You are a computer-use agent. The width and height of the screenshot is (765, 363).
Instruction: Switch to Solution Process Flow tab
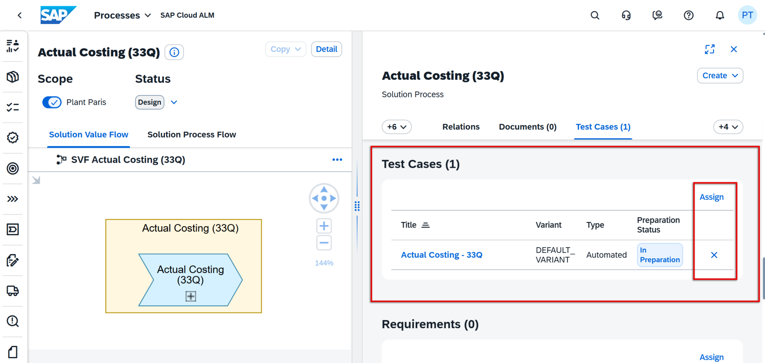pyautogui.click(x=192, y=135)
